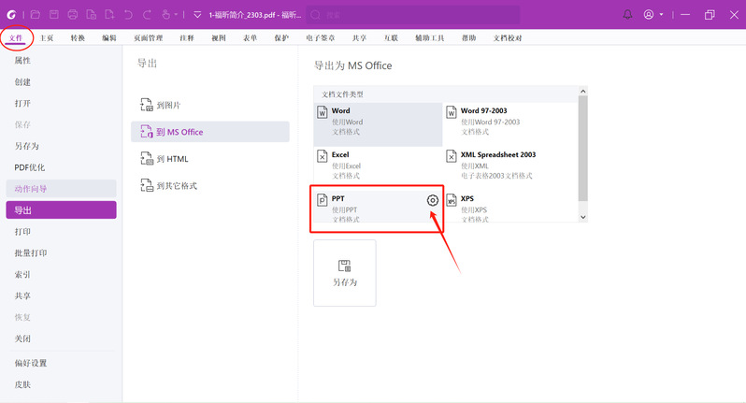The width and height of the screenshot is (746, 403).
Task: Open the 互联 tab
Action: point(391,38)
